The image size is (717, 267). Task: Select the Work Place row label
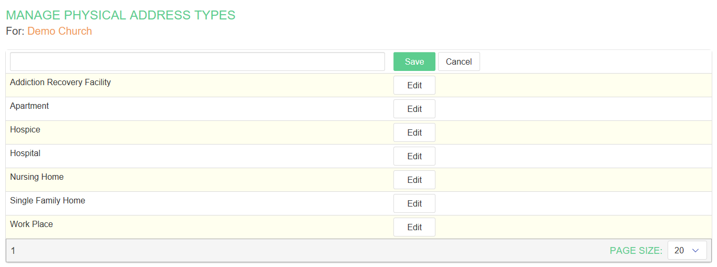point(32,224)
